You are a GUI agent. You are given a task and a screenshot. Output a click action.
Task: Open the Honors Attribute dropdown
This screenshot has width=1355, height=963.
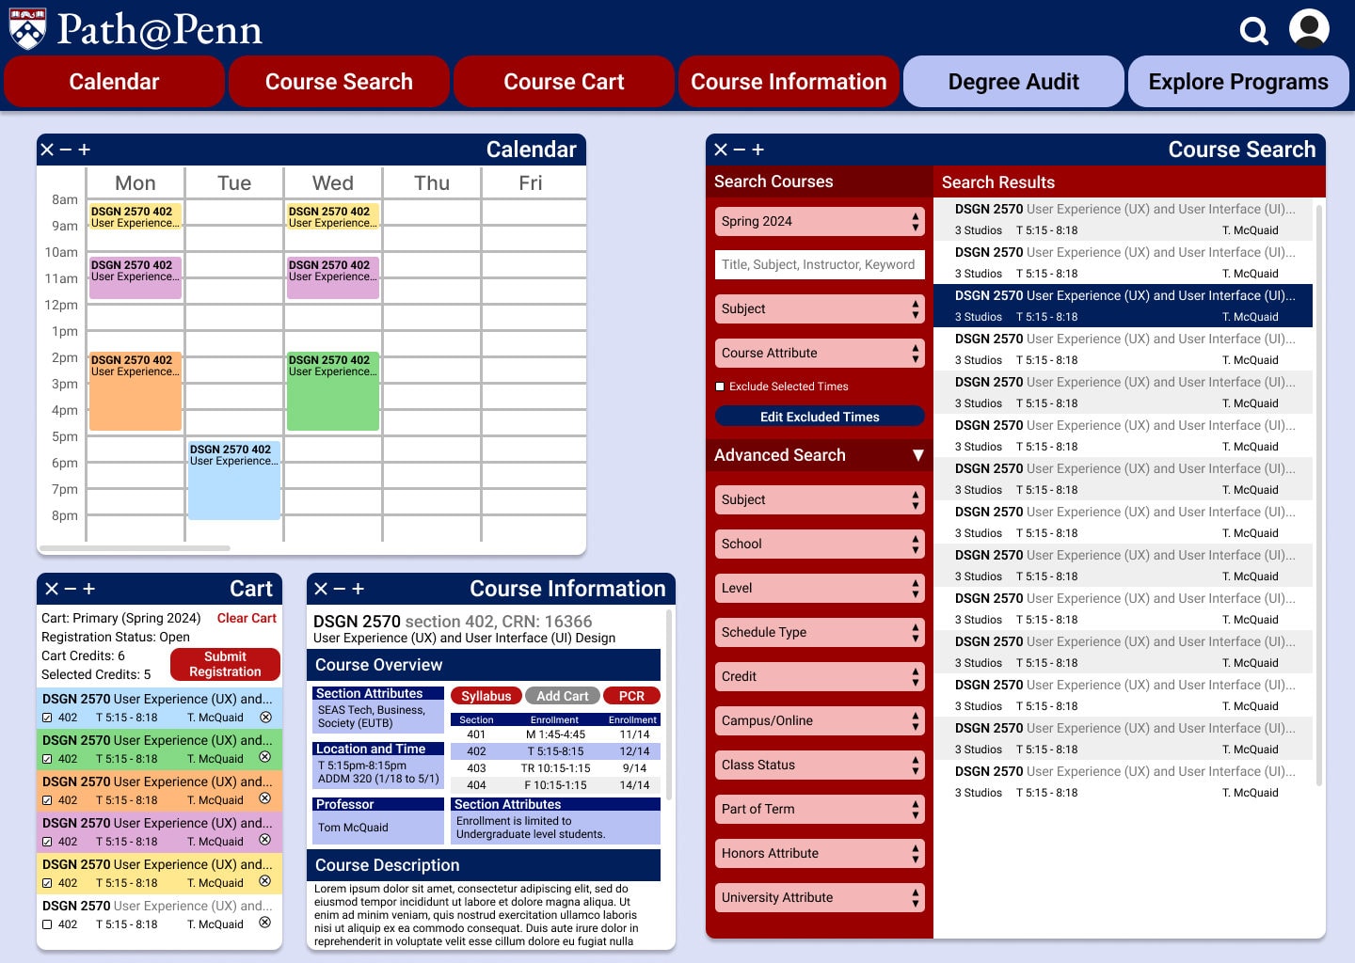(820, 853)
